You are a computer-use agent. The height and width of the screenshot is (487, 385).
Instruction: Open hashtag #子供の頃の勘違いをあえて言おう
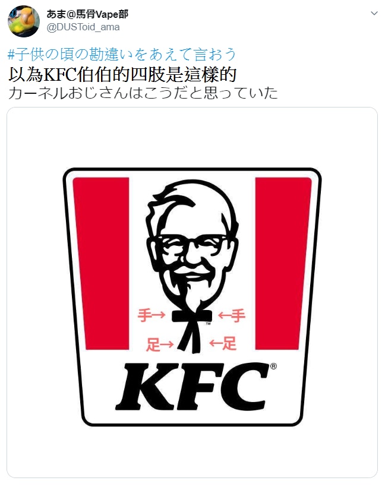pos(122,55)
